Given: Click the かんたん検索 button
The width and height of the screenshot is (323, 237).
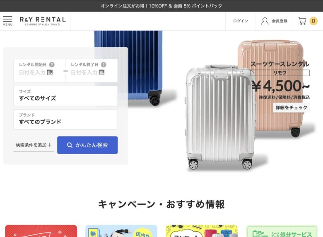Looking at the screenshot, I should 87,145.
